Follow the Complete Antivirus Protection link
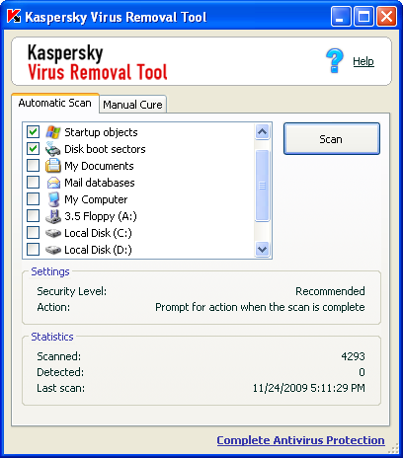The image size is (403, 458). pyautogui.click(x=300, y=440)
